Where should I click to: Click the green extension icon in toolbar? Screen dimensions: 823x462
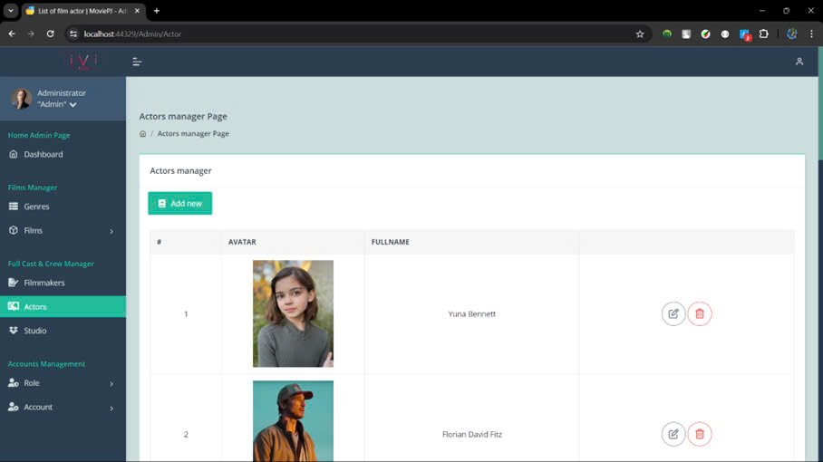(666, 34)
